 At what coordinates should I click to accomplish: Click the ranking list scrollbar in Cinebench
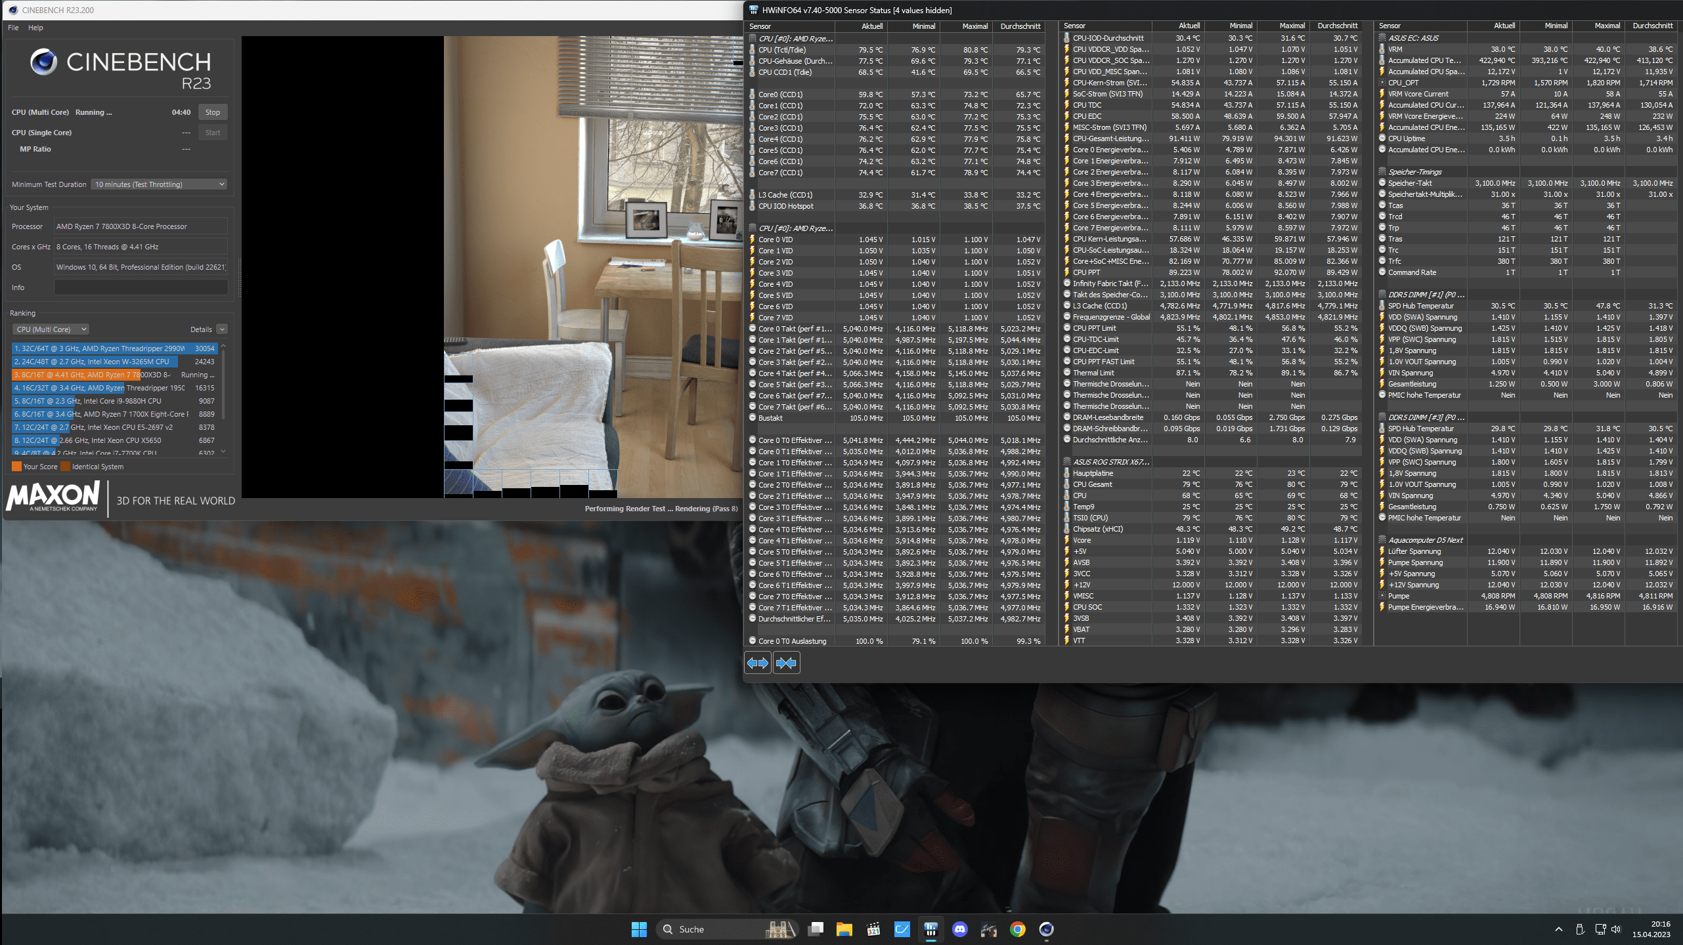coord(223,384)
